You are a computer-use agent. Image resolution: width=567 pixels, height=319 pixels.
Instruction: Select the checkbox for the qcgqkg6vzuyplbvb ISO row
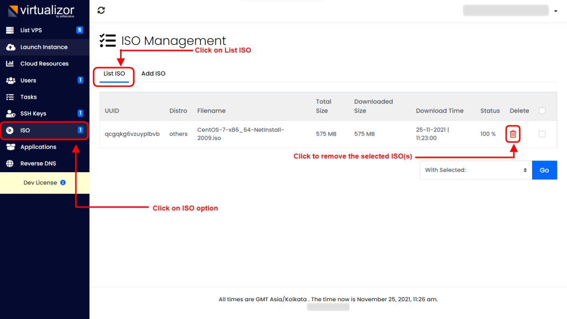(x=542, y=134)
